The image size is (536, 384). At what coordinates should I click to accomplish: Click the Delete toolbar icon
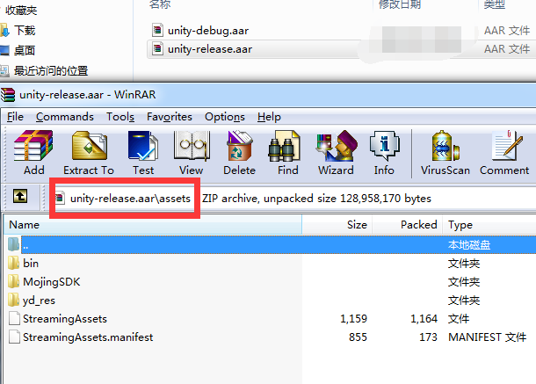pyautogui.click(x=239, y=146)
